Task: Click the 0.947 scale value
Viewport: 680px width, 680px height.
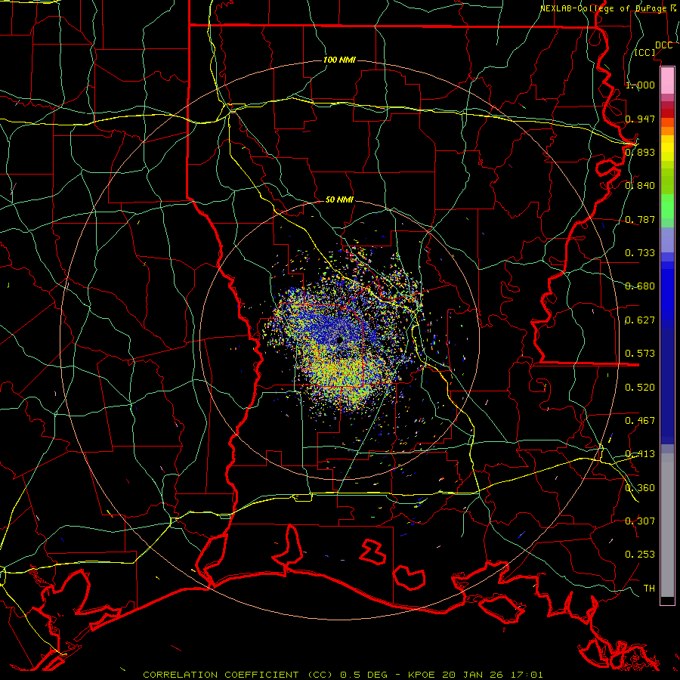Action: click(640, 119)
